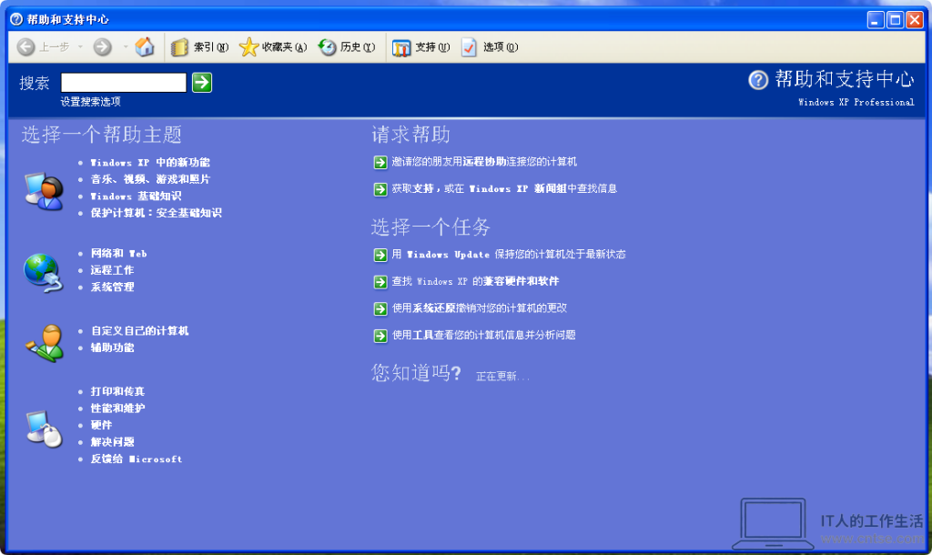Open 使用工具查看计算机信息 link
The image size is (932, 555).
(484, 335)
